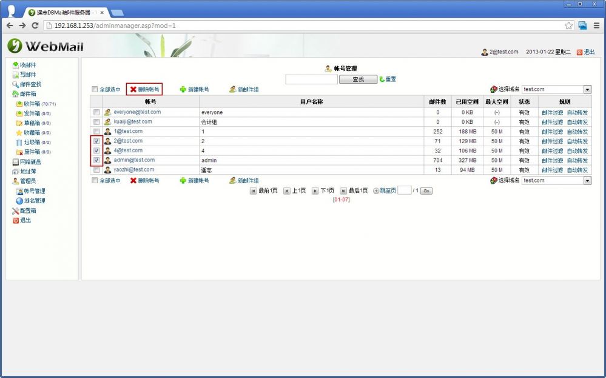Click the 写邮件 compose icon in sidebar
The image size is (606, 378).
(x=15, y=75)
